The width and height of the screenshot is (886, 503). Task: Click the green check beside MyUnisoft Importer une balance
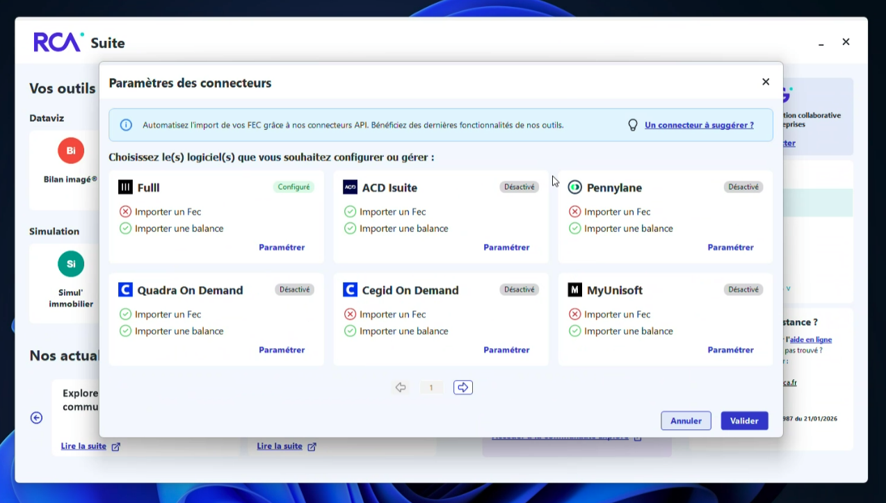pos(574,331)
